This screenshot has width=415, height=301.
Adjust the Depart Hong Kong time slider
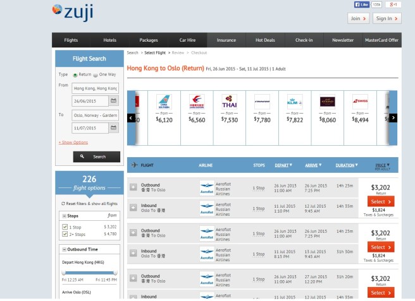tap(63, 272)
